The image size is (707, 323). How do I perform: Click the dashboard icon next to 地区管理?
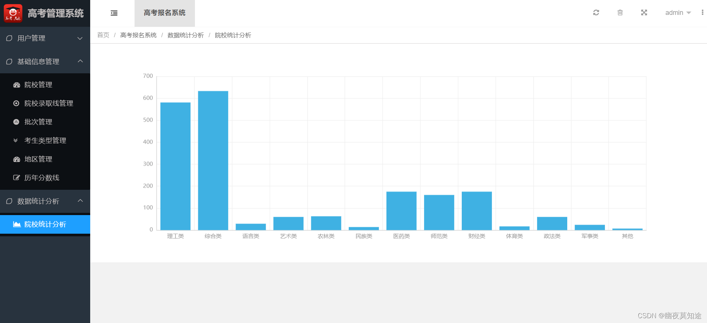tap(16, 159)
